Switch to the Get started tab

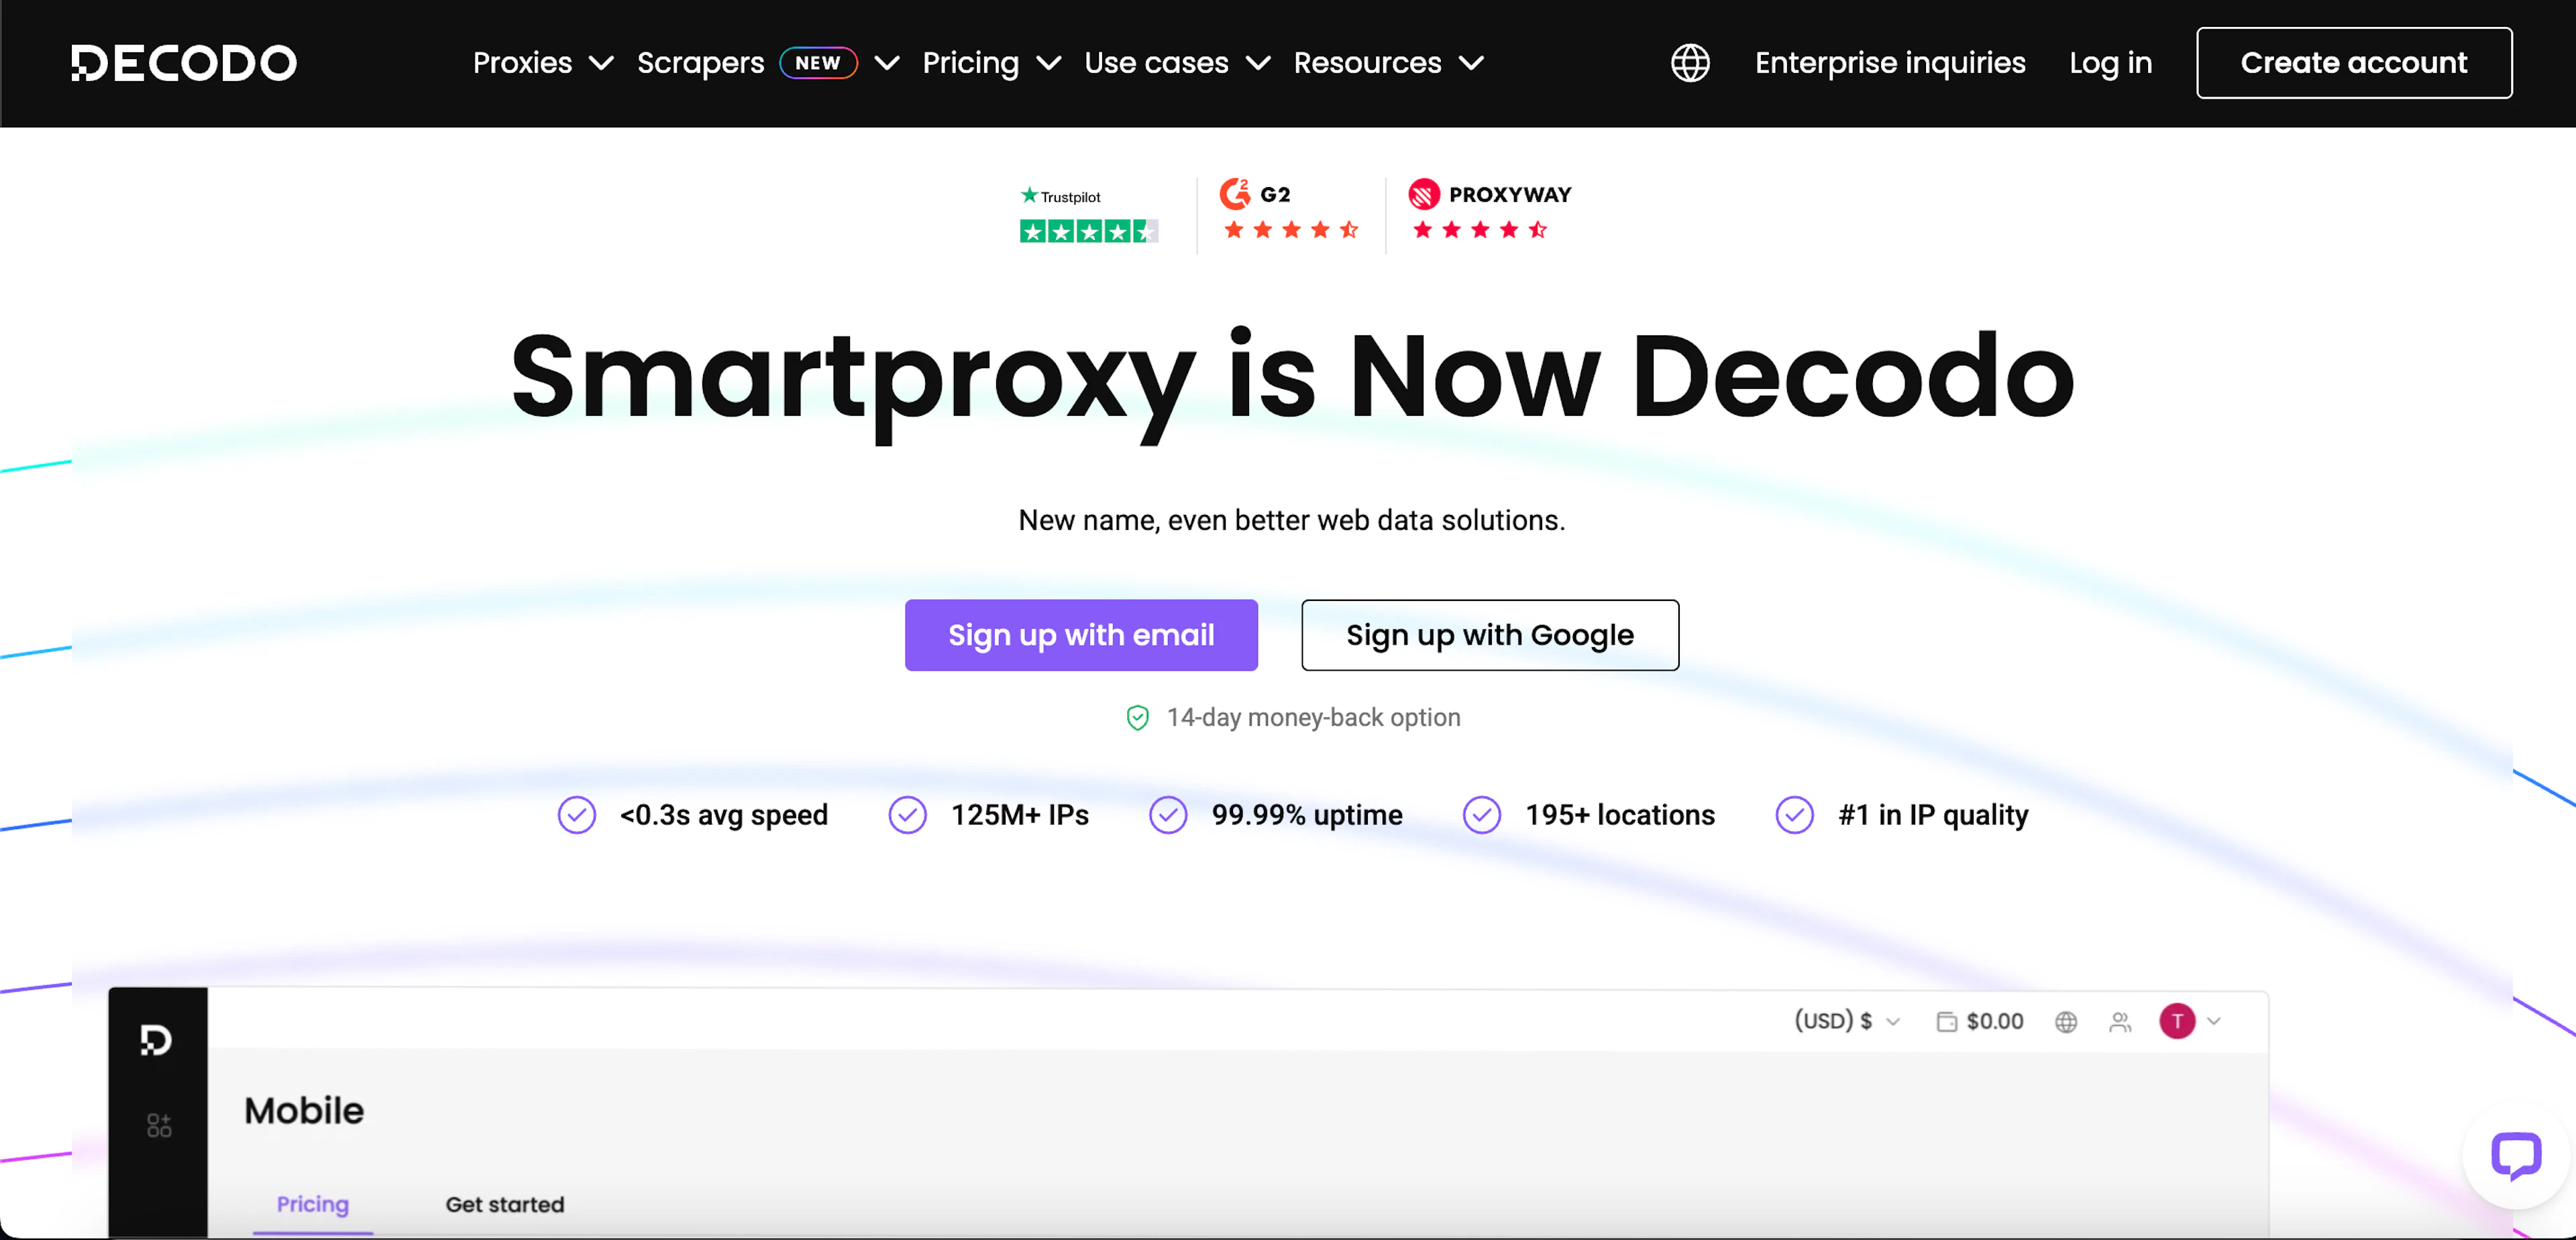point(505,1204)
